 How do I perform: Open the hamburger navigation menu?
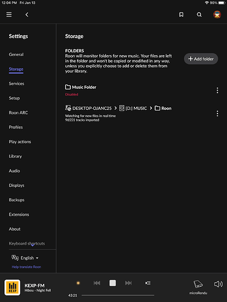[x=9, y=14]
